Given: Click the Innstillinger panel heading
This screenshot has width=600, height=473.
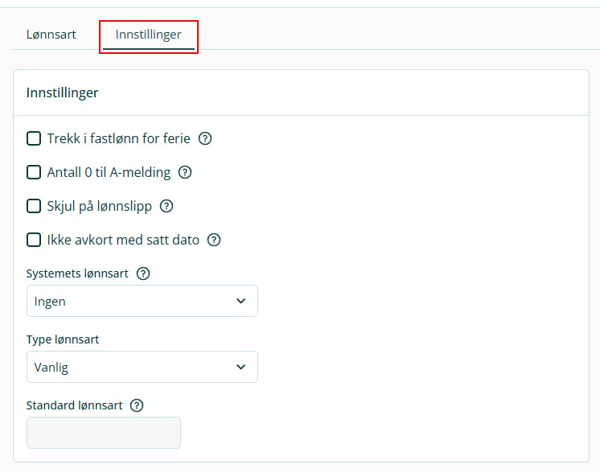Looking at the screenshot, I should (x=63, y=93).
